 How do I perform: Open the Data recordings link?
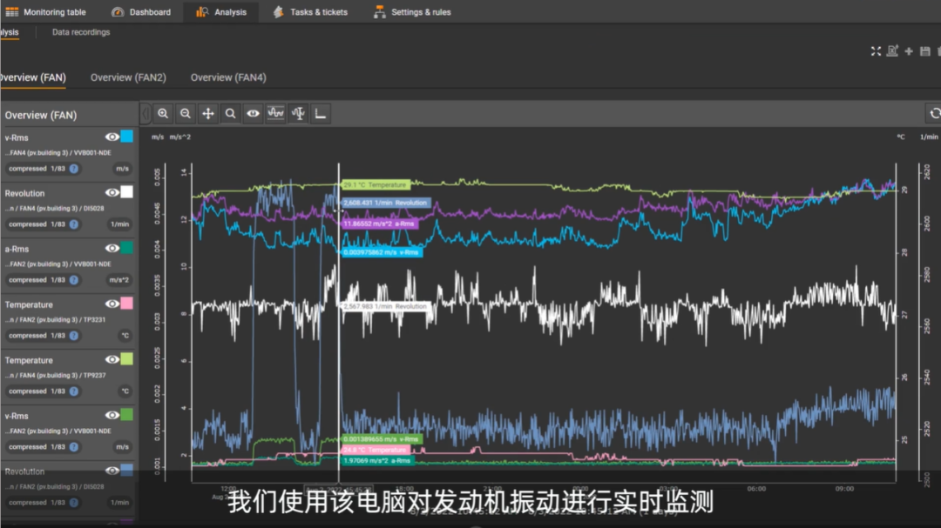81,32
